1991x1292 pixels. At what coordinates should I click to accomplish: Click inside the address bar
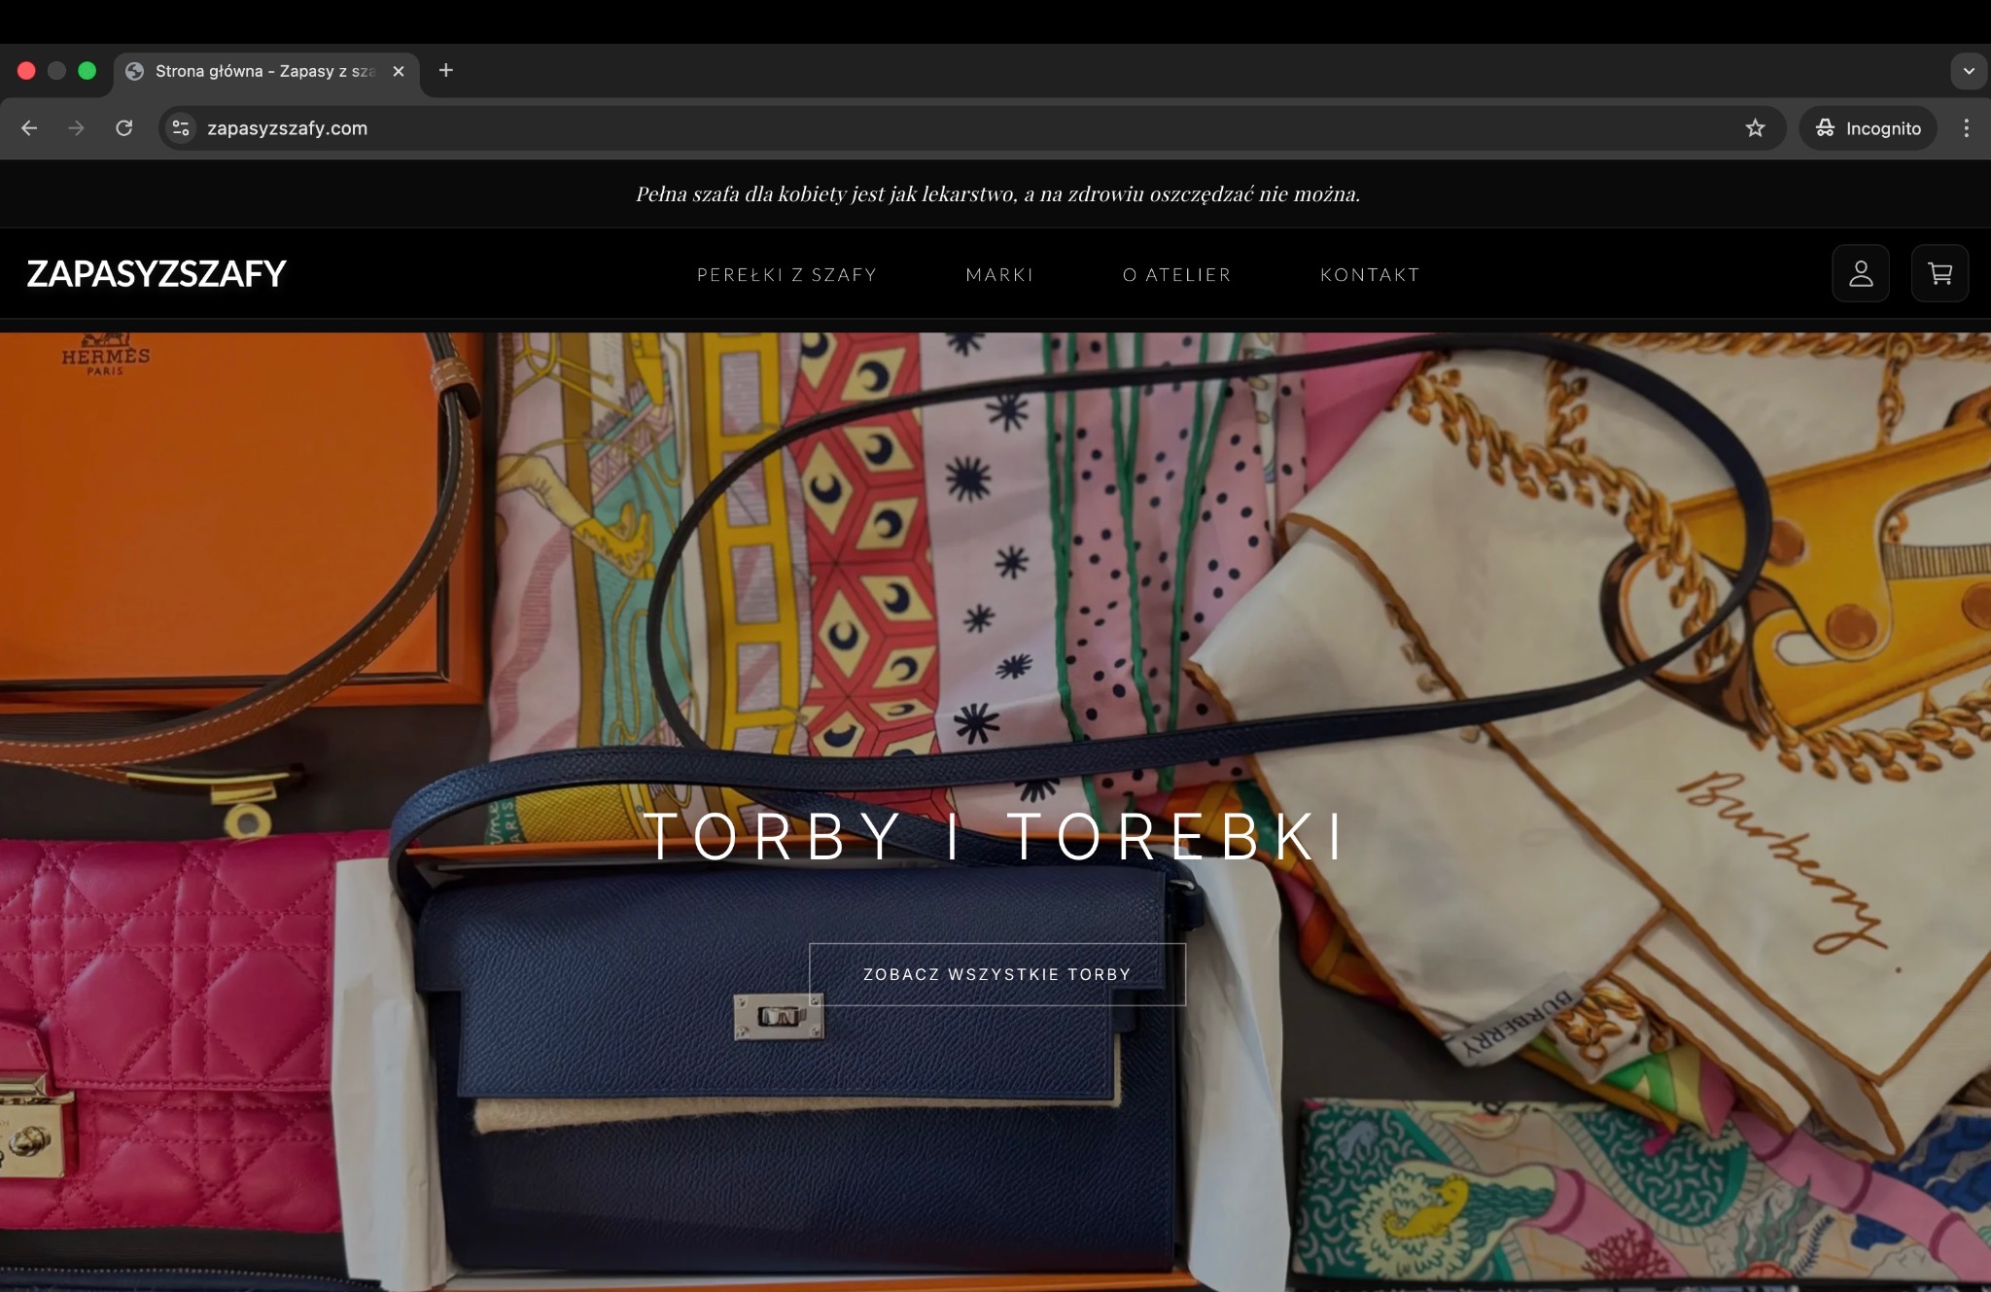pyautogui.click(x=583, y=127)
